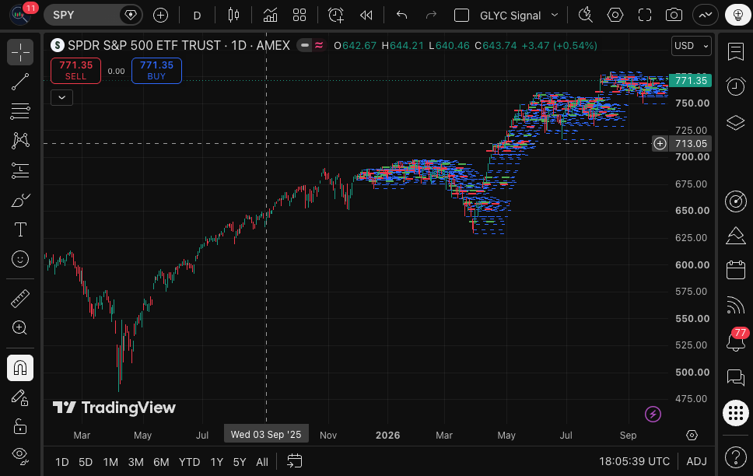The height and width of the screenshot is (476, 753).
Task: Select the ruler measure tool
Action: click(x=20, y=299)
